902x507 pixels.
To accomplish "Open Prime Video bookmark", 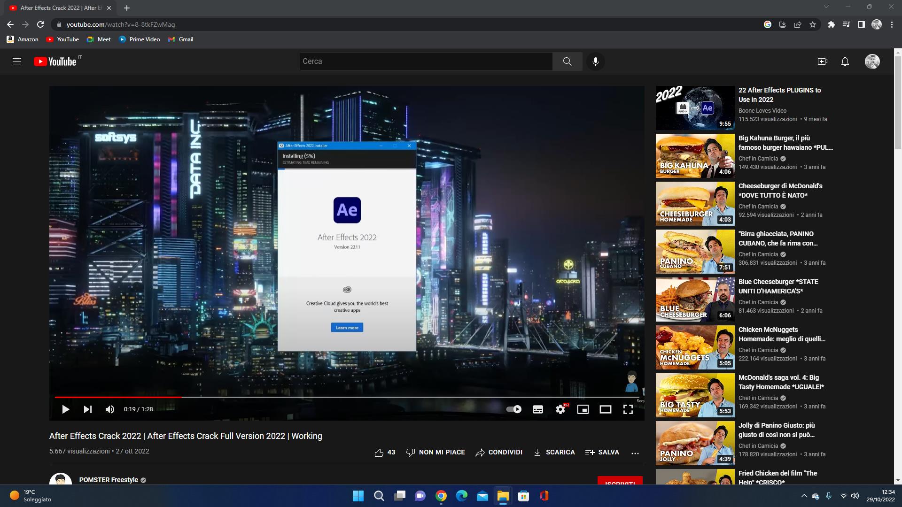I will point(140,39).
